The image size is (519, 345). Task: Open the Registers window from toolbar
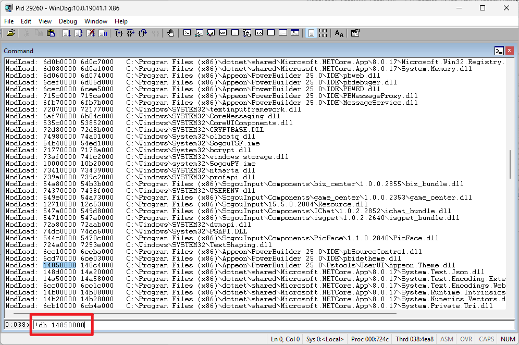(x=223, y=33)
